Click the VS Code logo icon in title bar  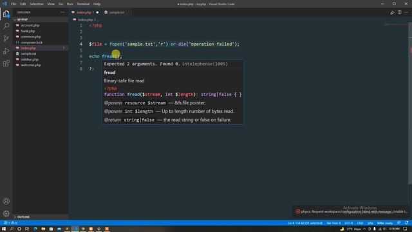coord(5,4)
